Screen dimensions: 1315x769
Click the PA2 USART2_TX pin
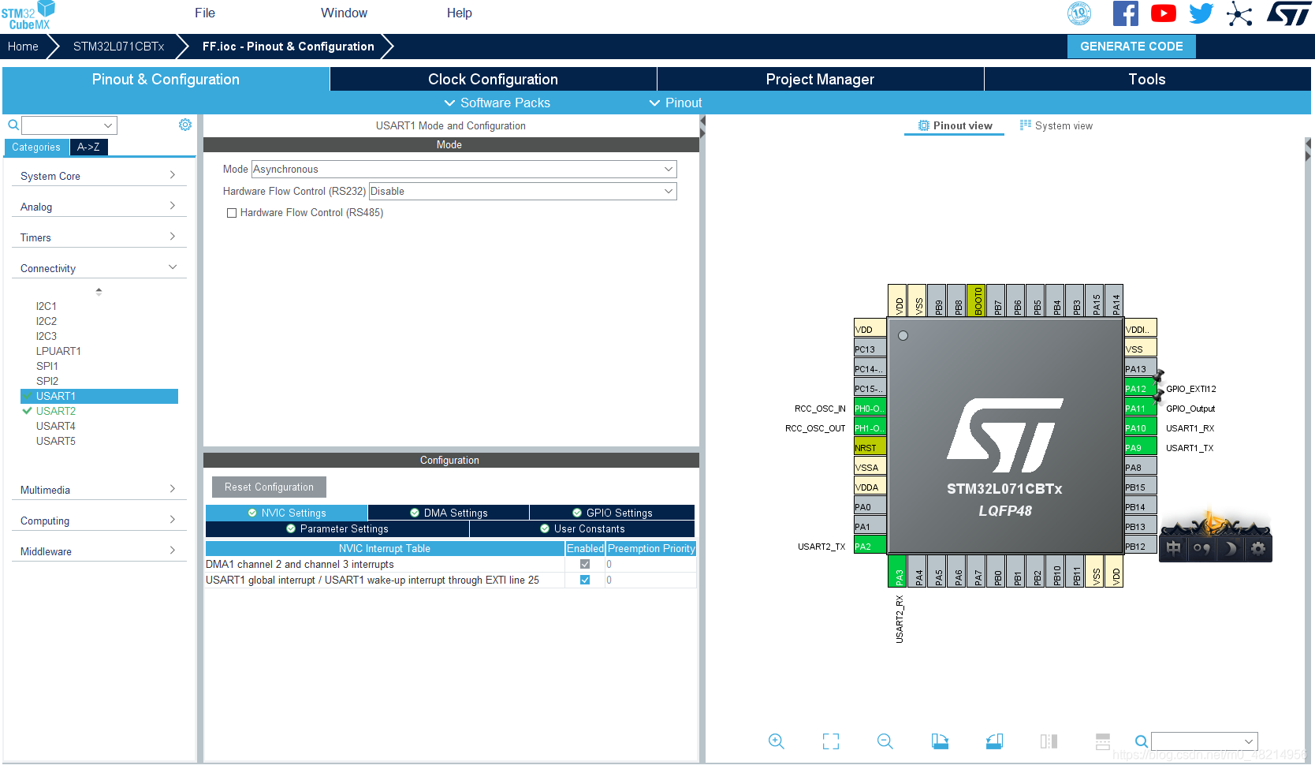pos(870,546)
